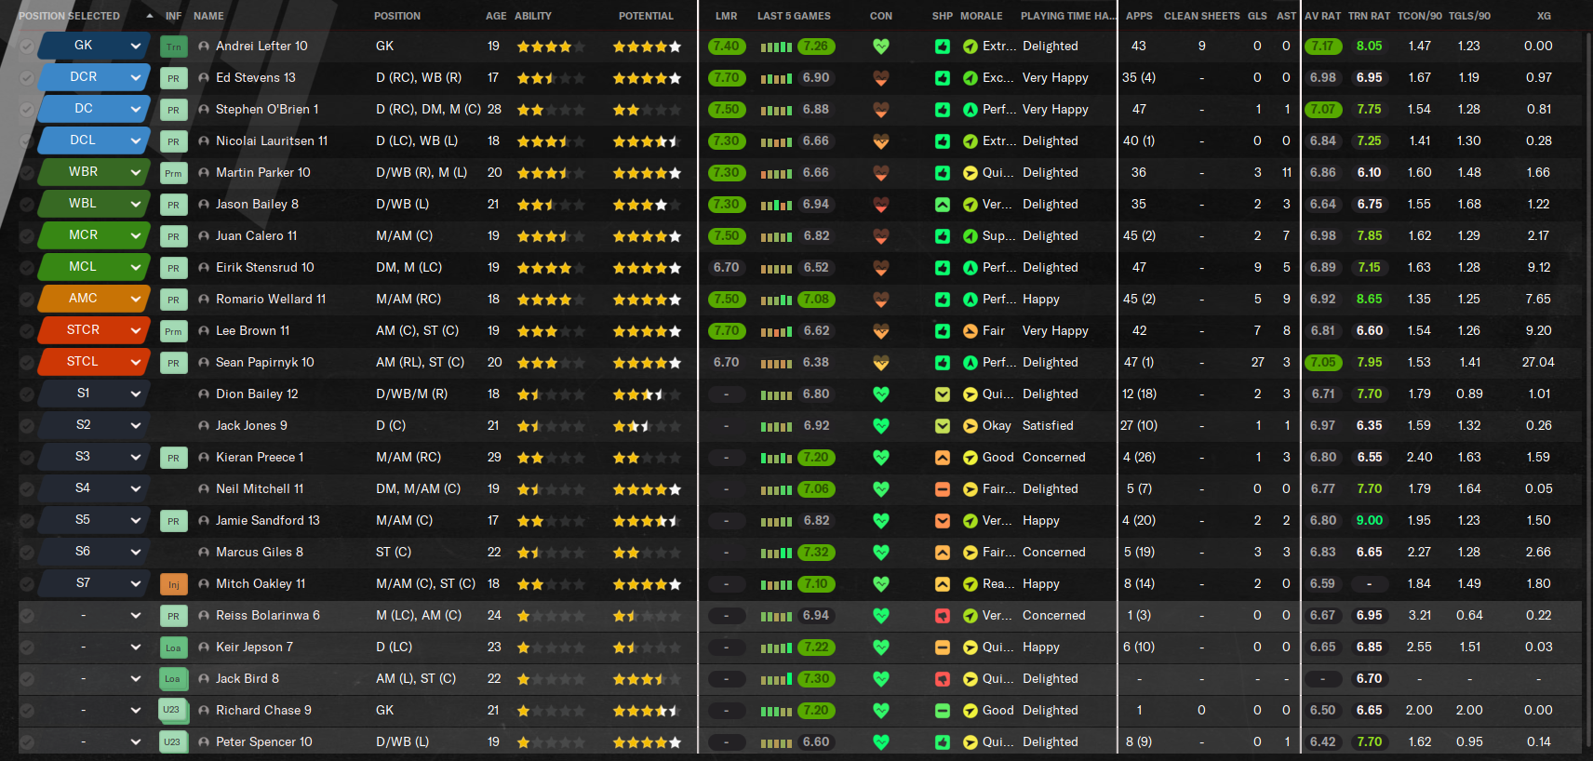Tick the selection circle for Andrei Lefter's row
Viewport: 1593px width, 761px height.
pyautogui.click(x=27, y=47)
